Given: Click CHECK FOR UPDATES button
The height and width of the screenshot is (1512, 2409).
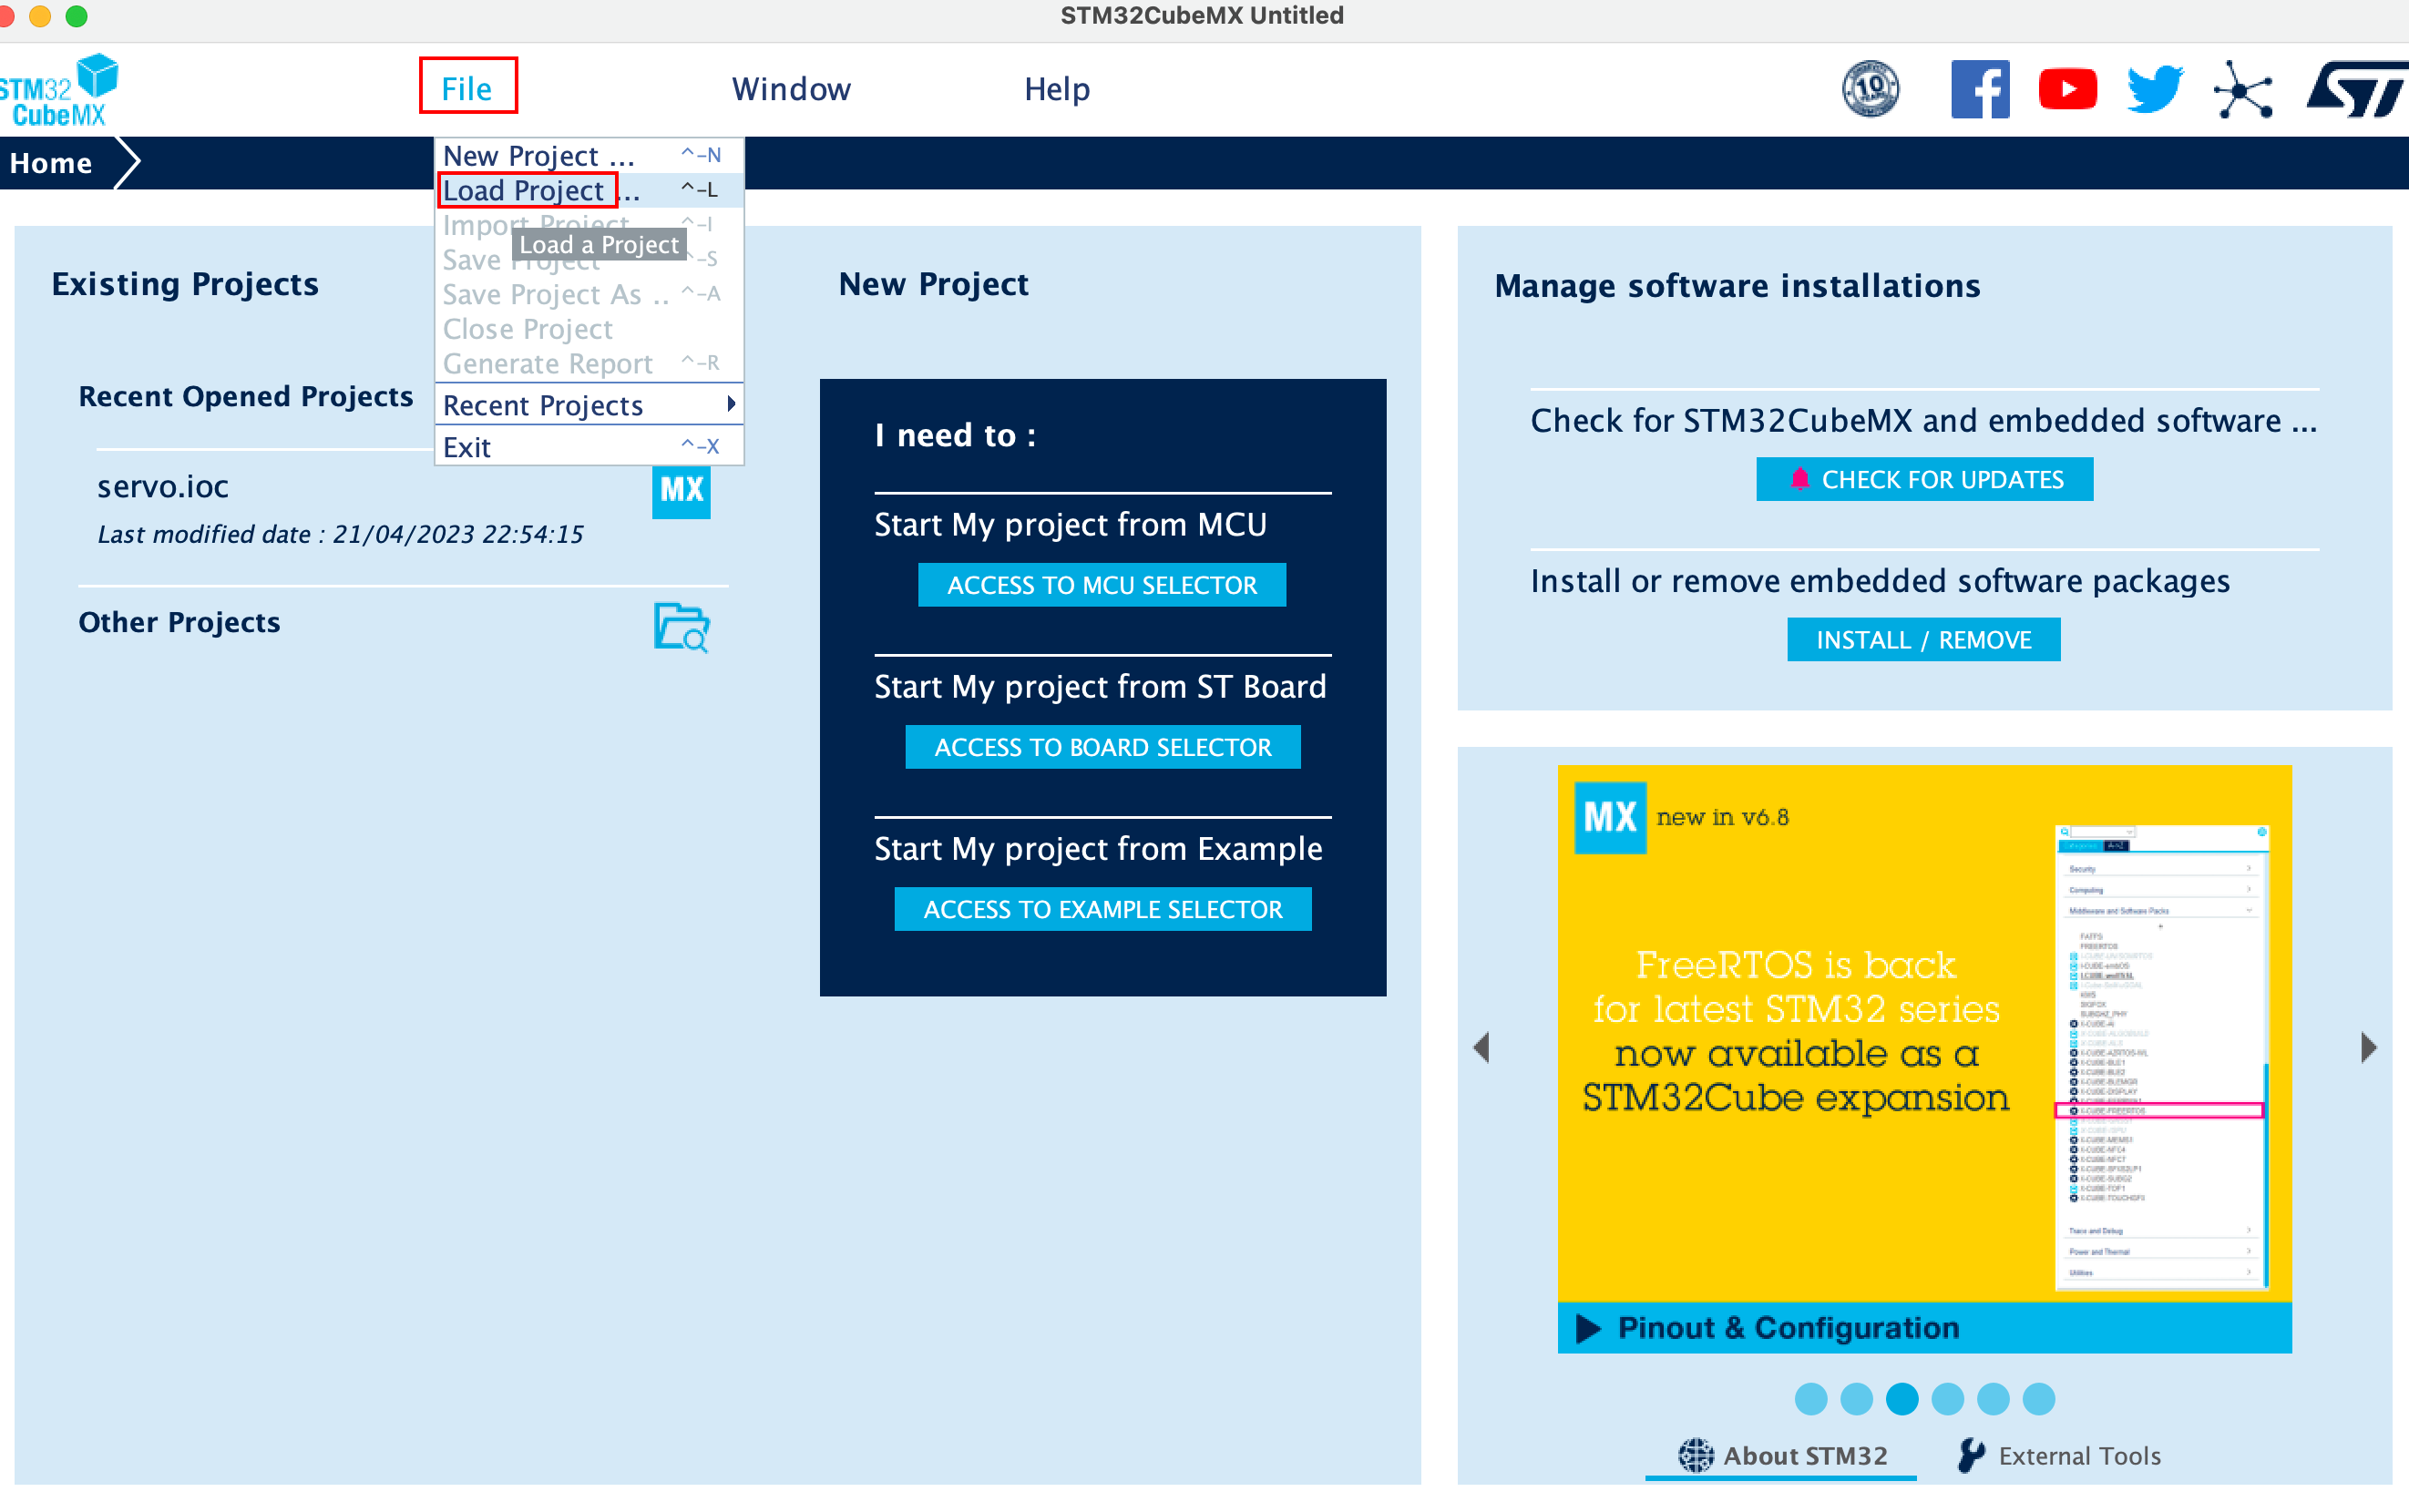Looking at the screenshot, I should [1923, 480].
